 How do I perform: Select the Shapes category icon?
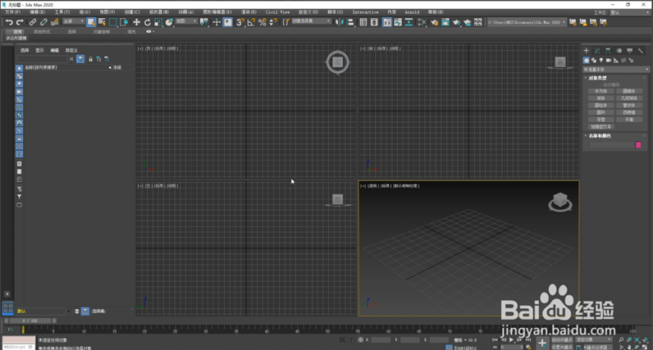pyautogui.click(x=594, y=61)
